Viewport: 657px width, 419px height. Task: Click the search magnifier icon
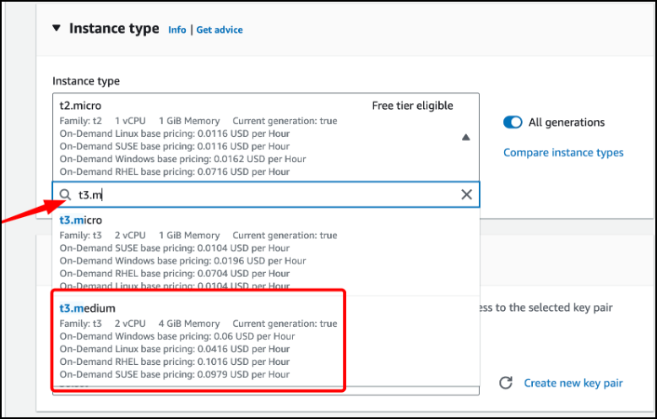coord(65,194)
